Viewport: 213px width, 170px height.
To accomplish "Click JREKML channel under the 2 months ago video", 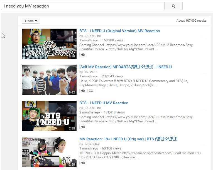I will [90, 108].
